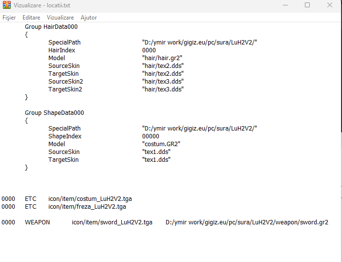The height and width of the screenshot is (262, 342).
Task: Click SourceSkin value "tex1.dds"
Action: point(156,152)
